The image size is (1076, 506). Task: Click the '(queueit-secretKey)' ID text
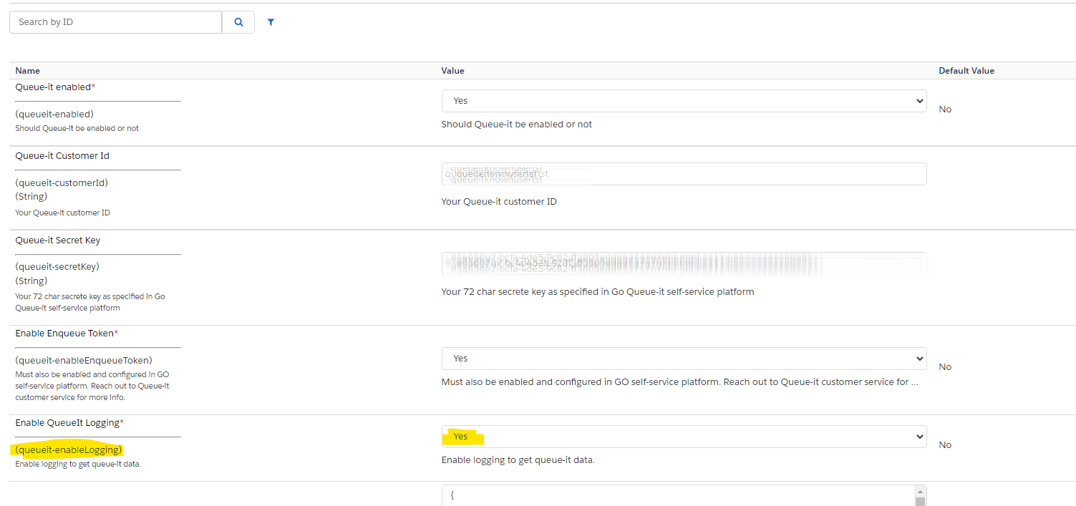pos(57,267)
